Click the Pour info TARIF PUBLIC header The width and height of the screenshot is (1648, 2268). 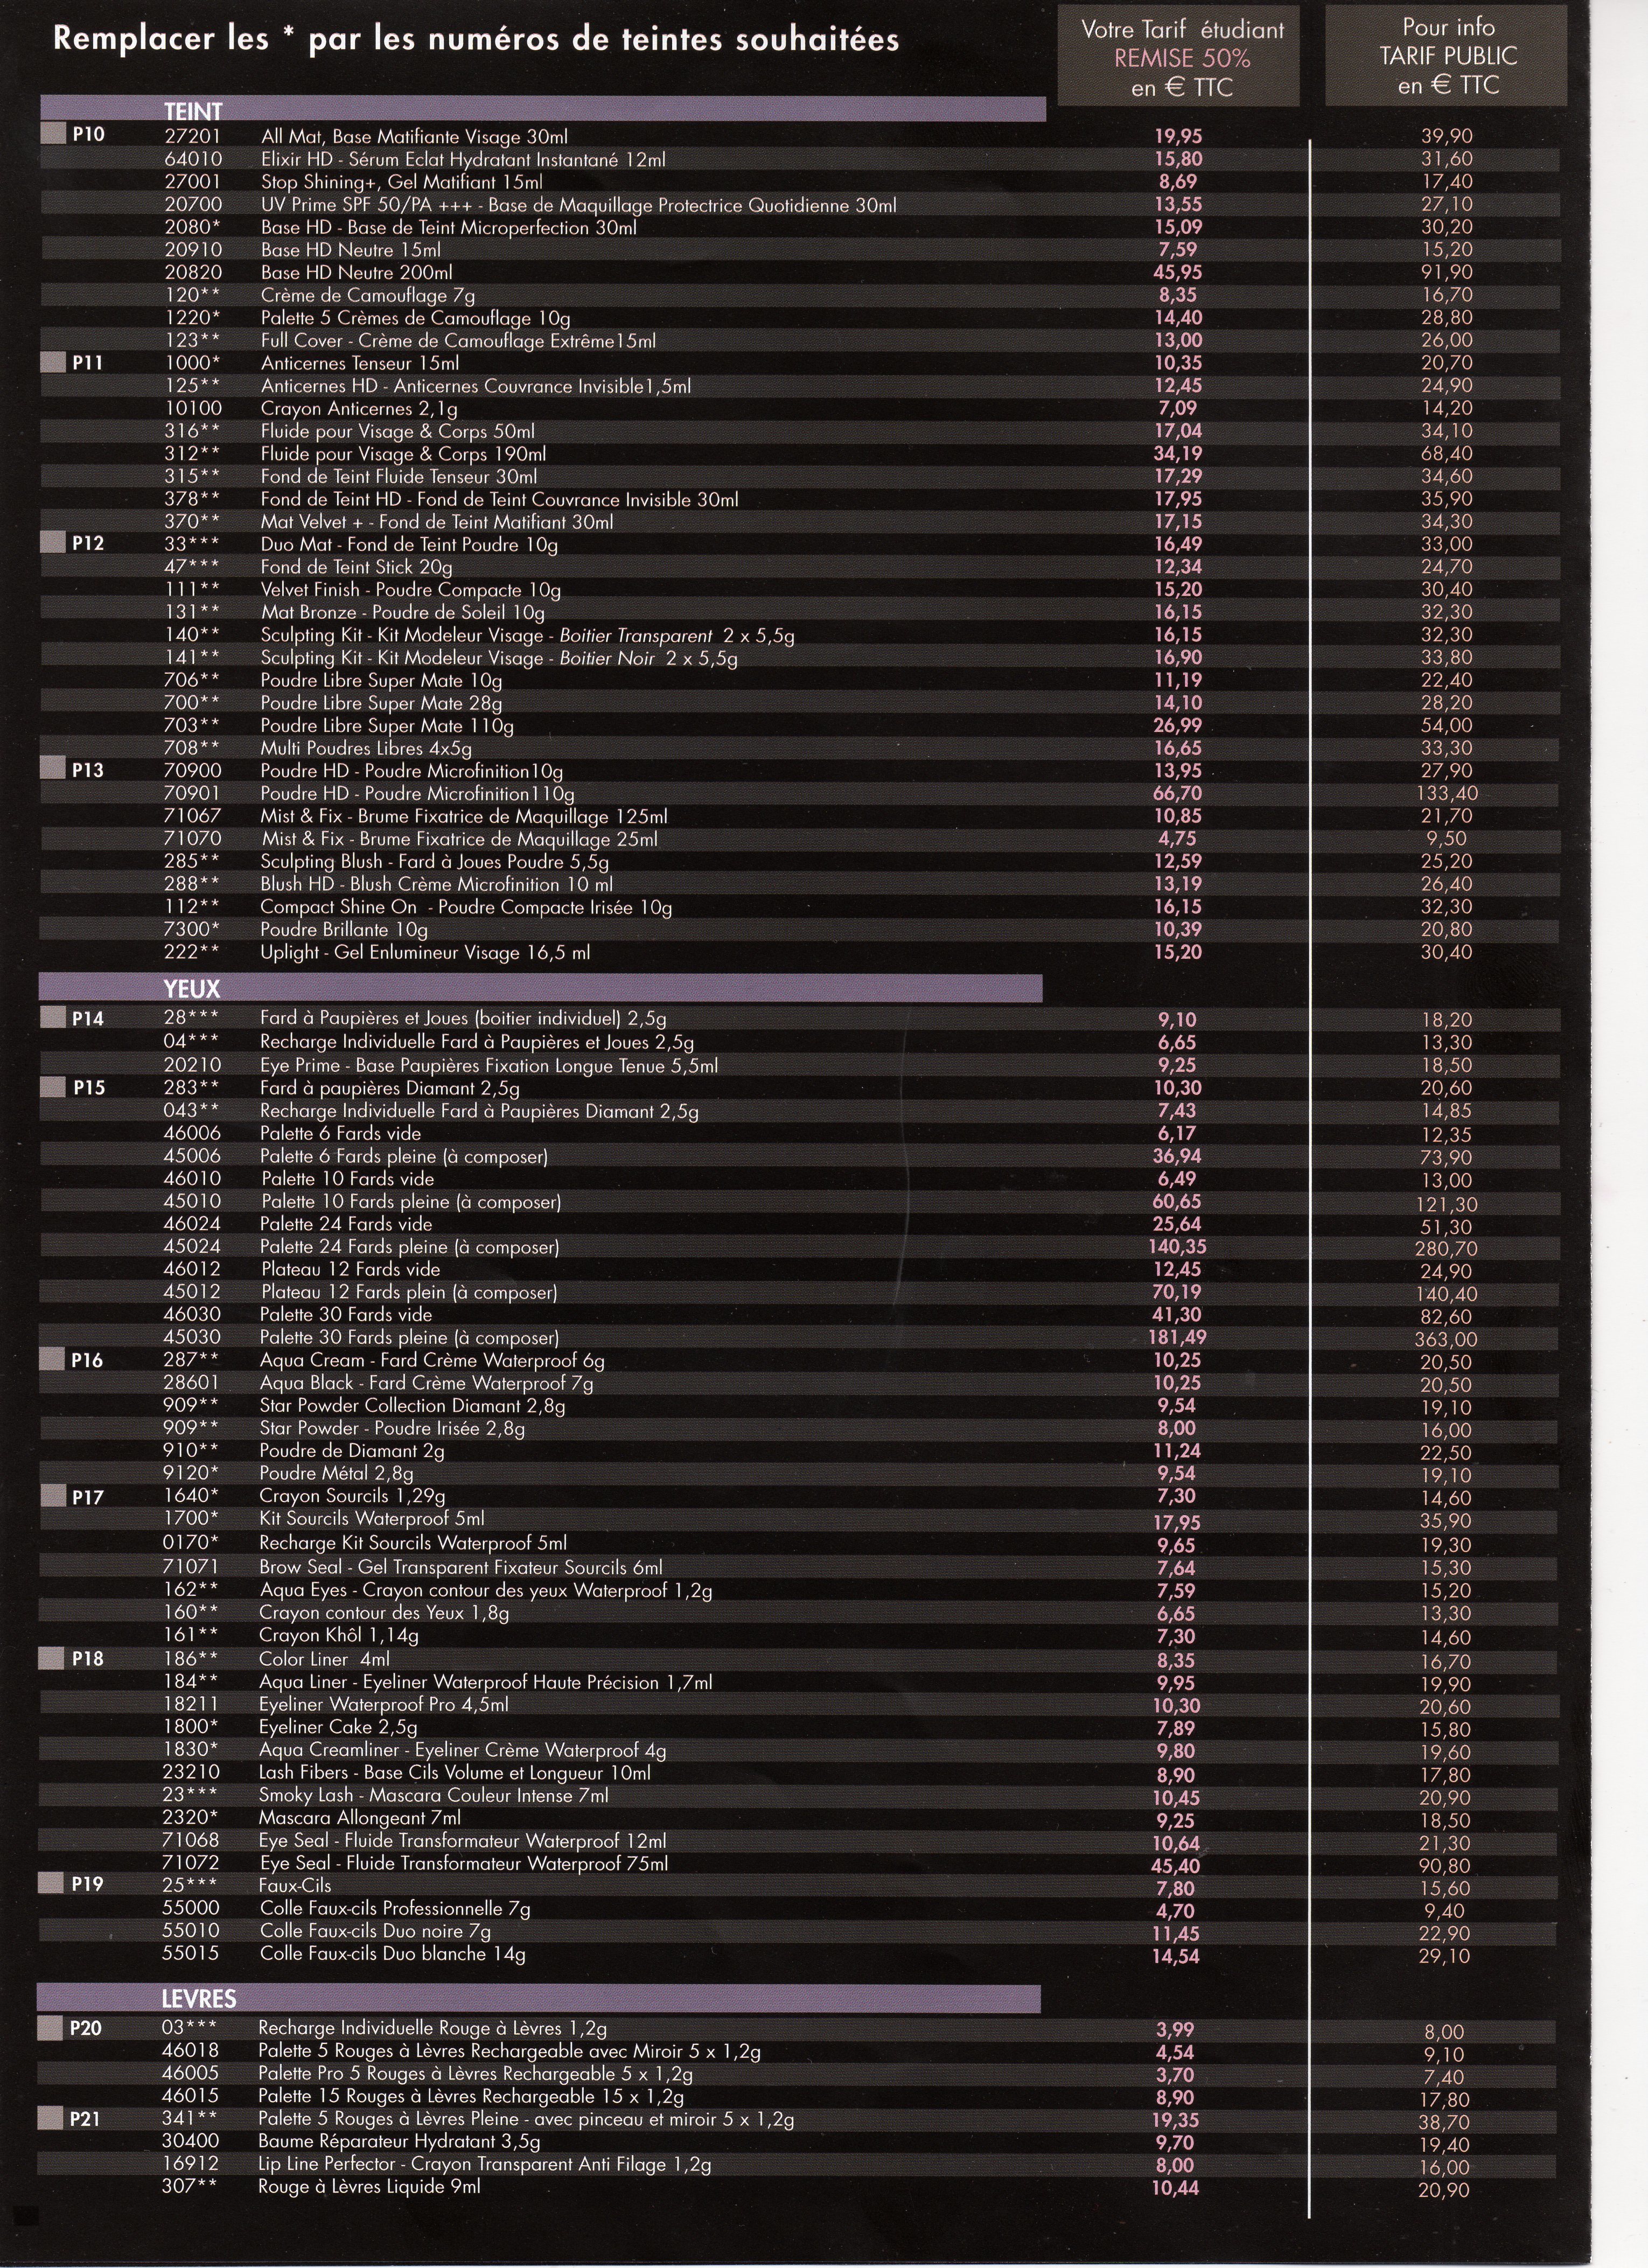1447,57
